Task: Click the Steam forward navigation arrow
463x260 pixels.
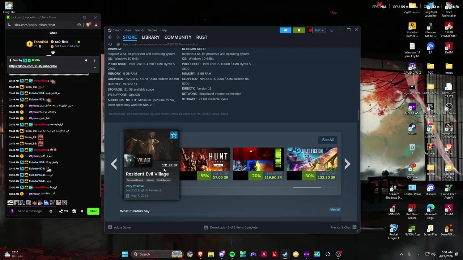Action: point(118,37)
